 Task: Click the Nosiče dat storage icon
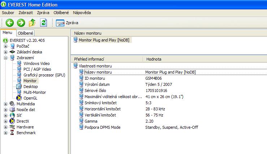[x=12, y=110]
